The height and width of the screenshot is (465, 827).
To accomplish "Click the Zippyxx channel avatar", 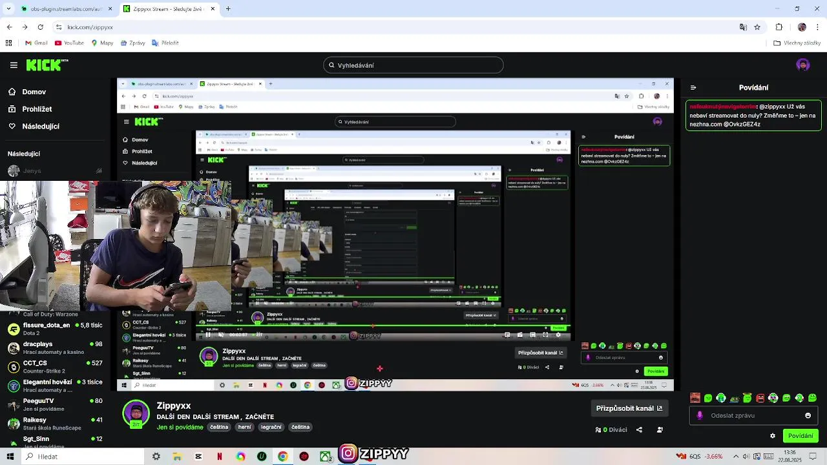I will (136, 414).
